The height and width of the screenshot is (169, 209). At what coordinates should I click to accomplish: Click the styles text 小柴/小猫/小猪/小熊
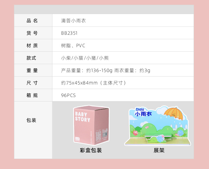point(85,58)
